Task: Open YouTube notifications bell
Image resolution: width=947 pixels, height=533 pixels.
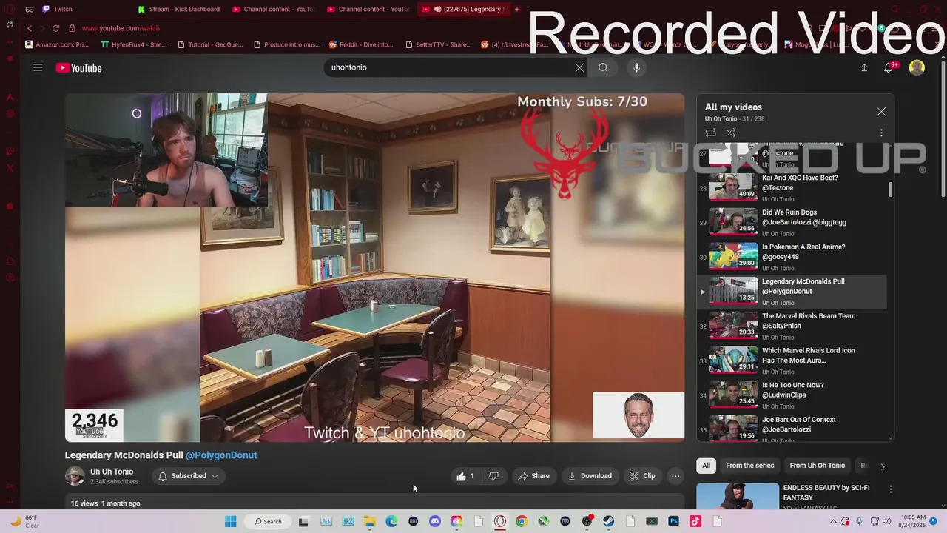Action: pos(889,67)
